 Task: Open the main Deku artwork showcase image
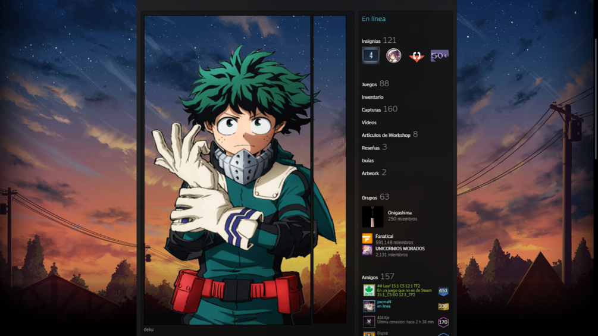[227, 170]
